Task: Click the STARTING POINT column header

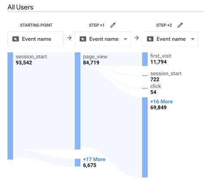Action: pos(36,25)
